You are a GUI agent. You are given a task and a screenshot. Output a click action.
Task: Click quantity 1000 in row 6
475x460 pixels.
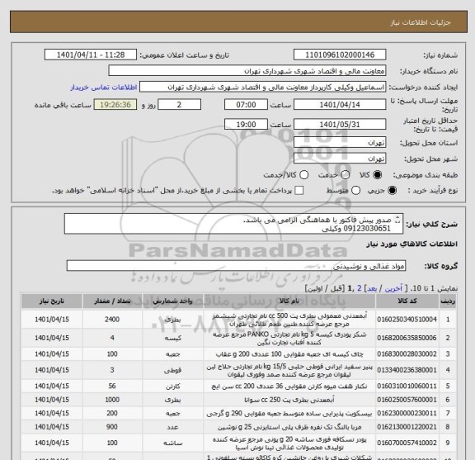pos(112,400)
